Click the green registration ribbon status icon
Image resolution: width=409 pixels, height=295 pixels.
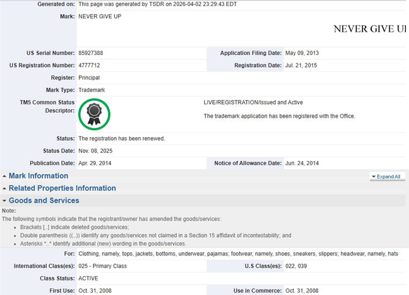(94, 113)
